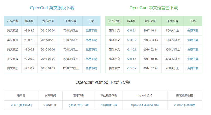The image size is (211, 115).
Task: Click 免费下载 for English v3.0.2.0
Action: 91,40
